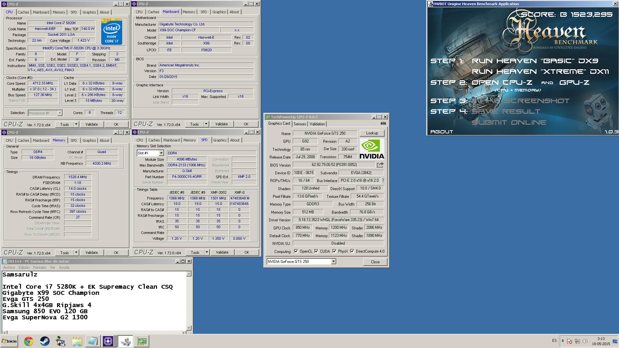Screen dimensions: 619x348
Task: Click in the Notepad text area on Samsarulz
Action: pos(20,275)
